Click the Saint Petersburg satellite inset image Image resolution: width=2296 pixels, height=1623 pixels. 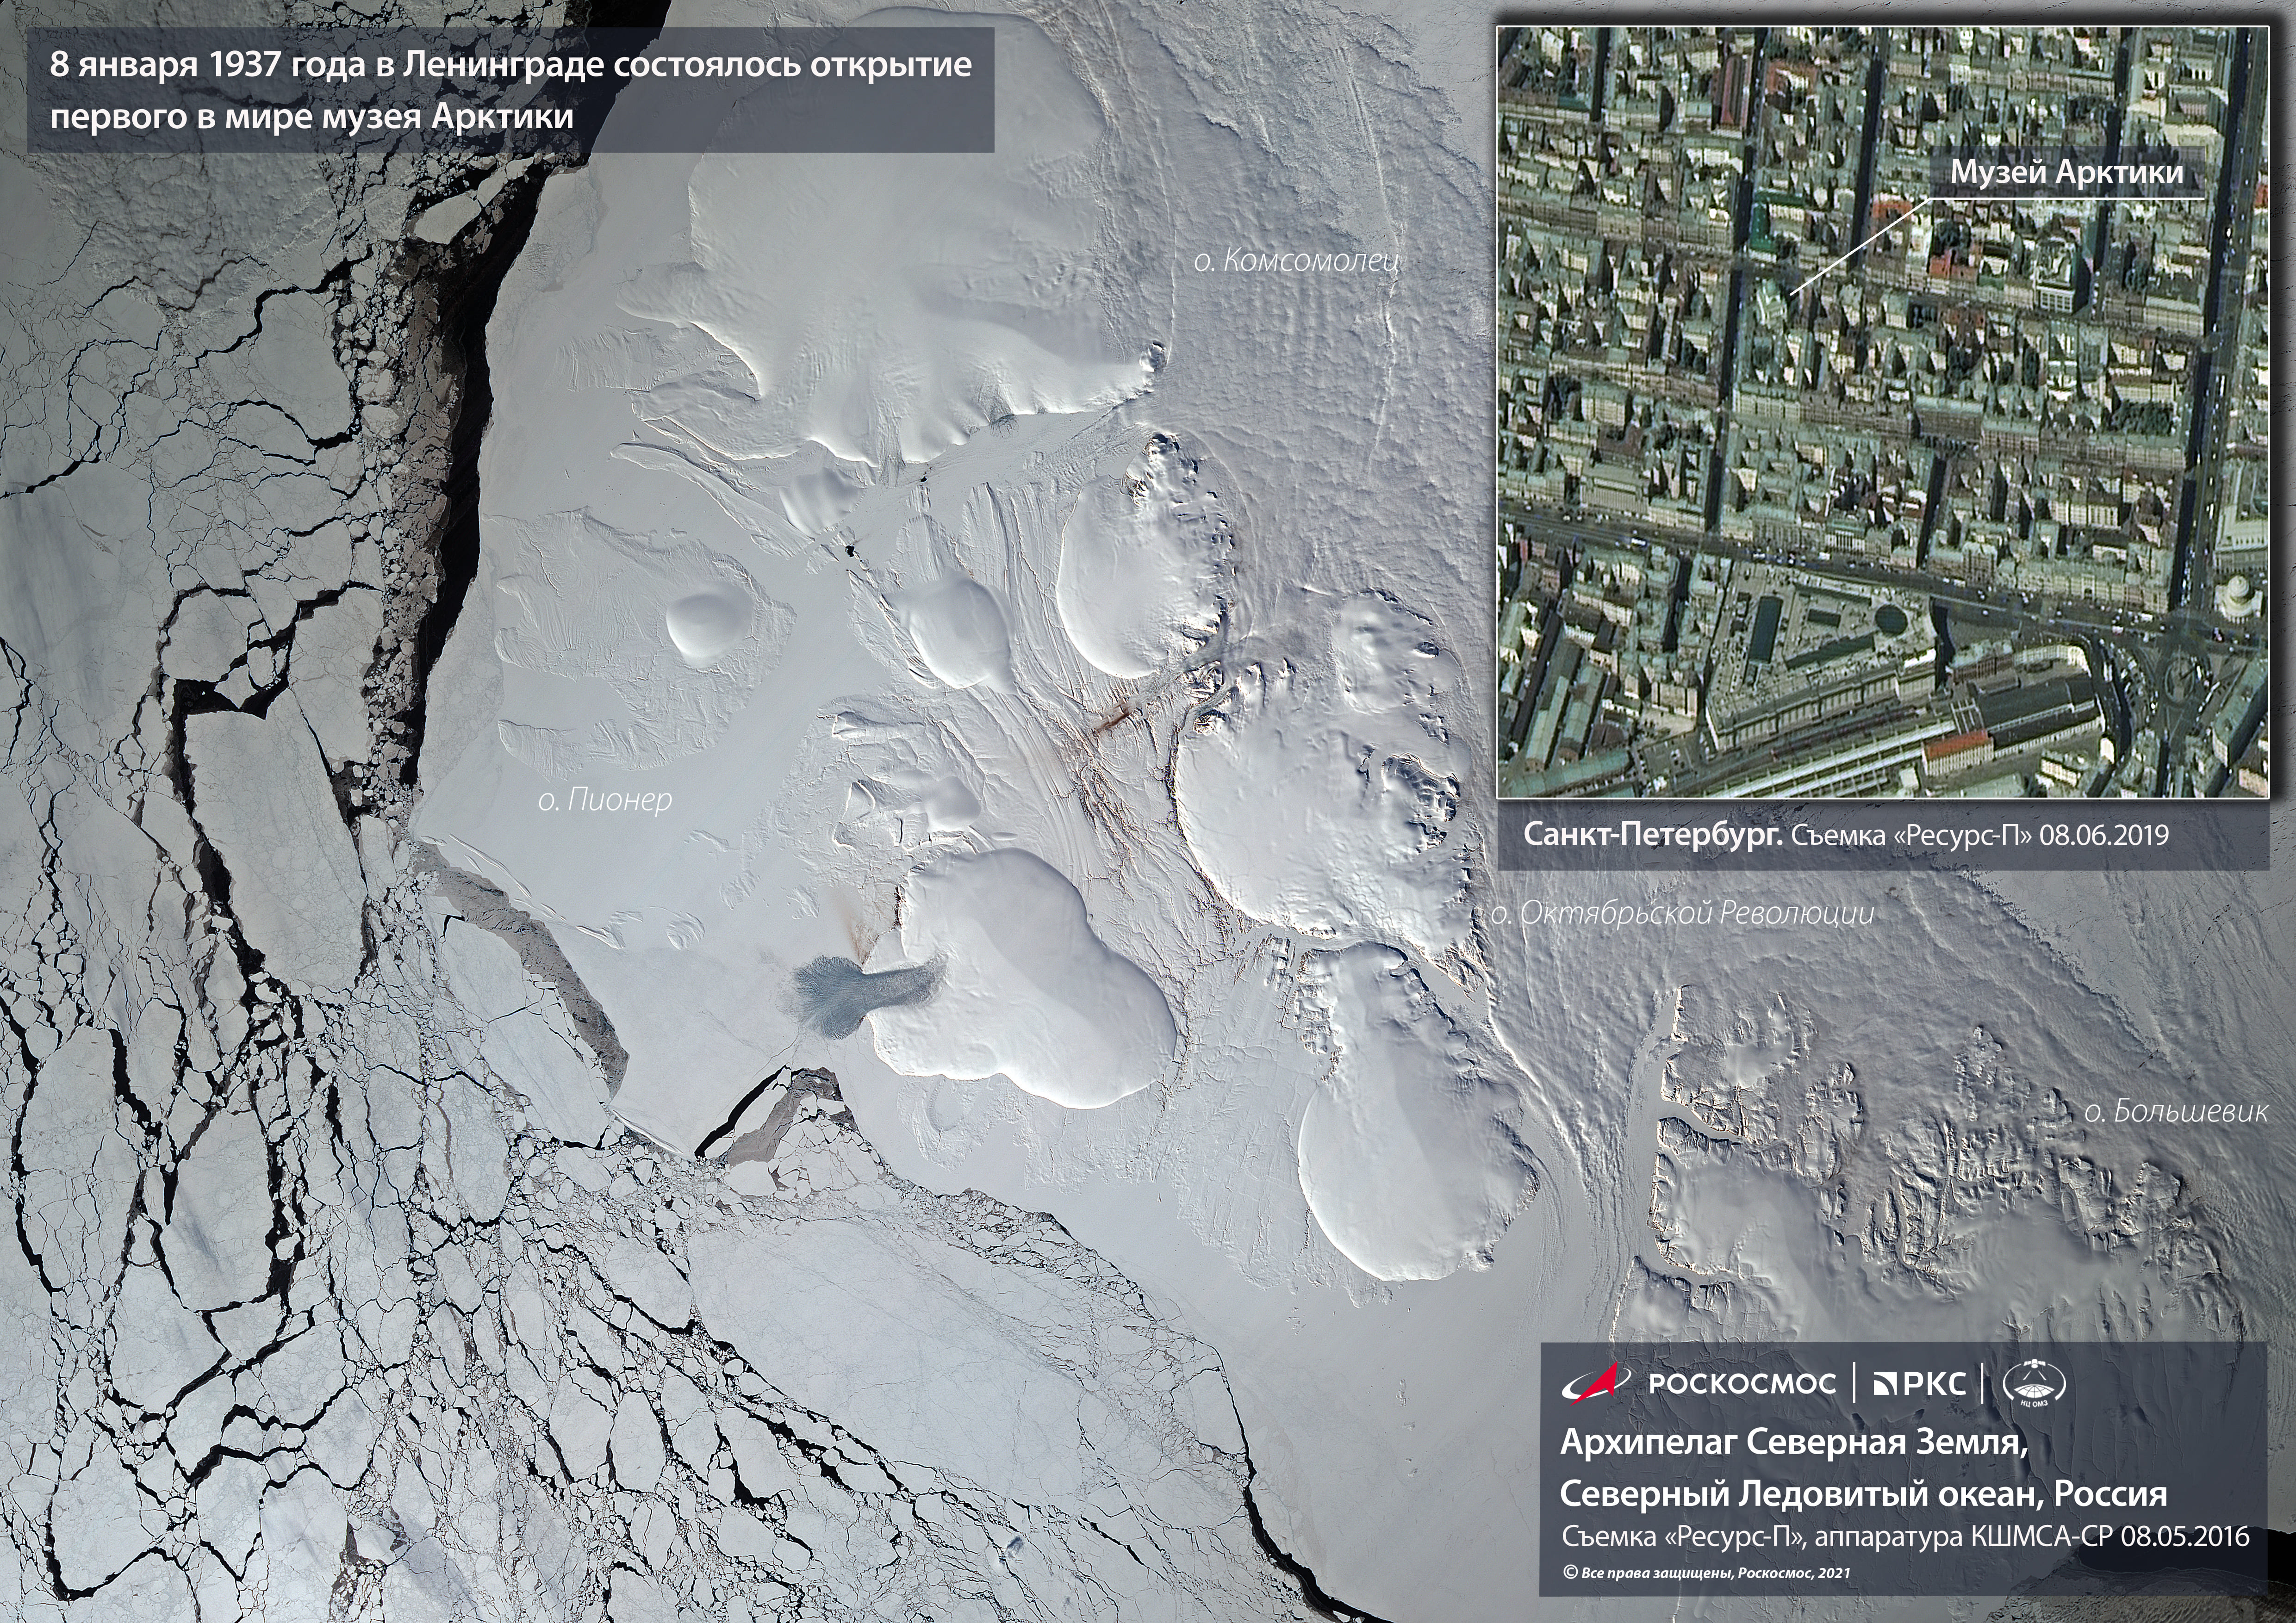pyautogui.click(x=1883, y=412)
